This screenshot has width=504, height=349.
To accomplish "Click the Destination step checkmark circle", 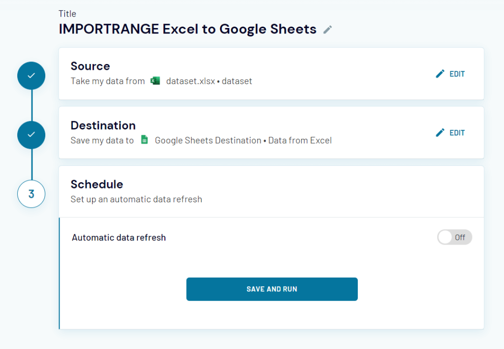I will pyautogui.click(x=31, y=135).
